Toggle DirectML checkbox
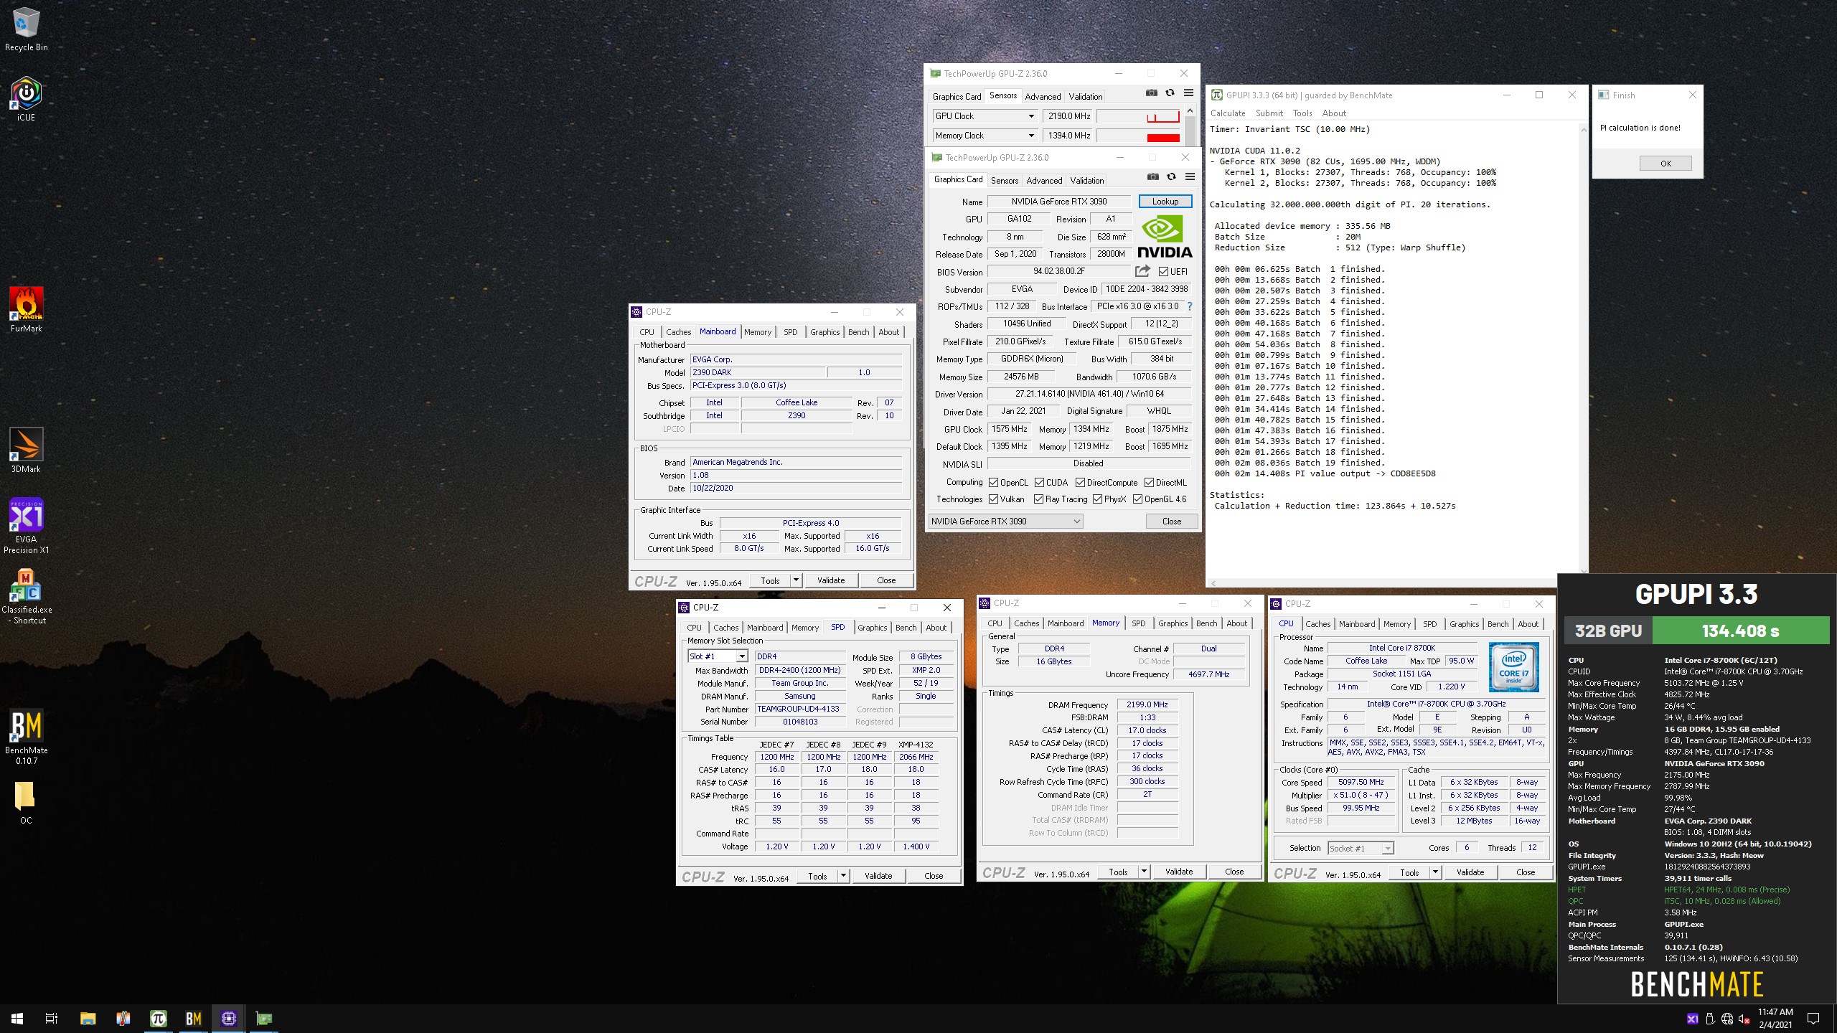Image resolution: width=1837 pixels, height=1033 pixels. [1149, 483]
